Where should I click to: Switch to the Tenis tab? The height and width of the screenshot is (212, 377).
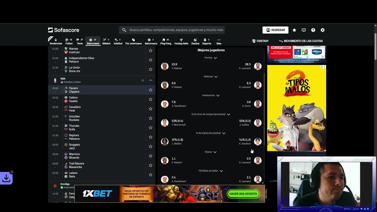click(80, 41)
